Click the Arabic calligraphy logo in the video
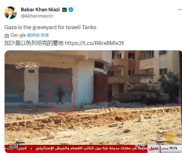The image size is (182, 153). [27, 65]
